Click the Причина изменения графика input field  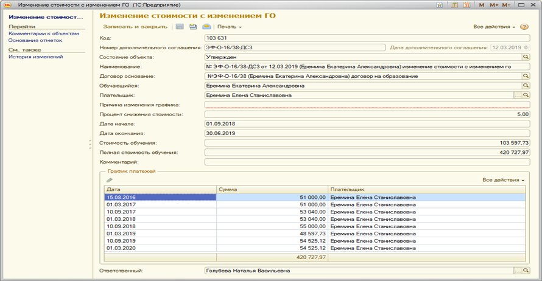[x=365, y=105]
